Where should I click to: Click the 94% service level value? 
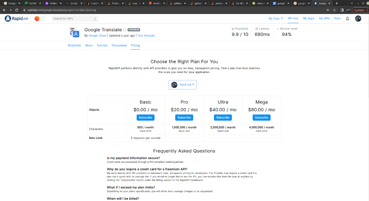coord(286,34)
